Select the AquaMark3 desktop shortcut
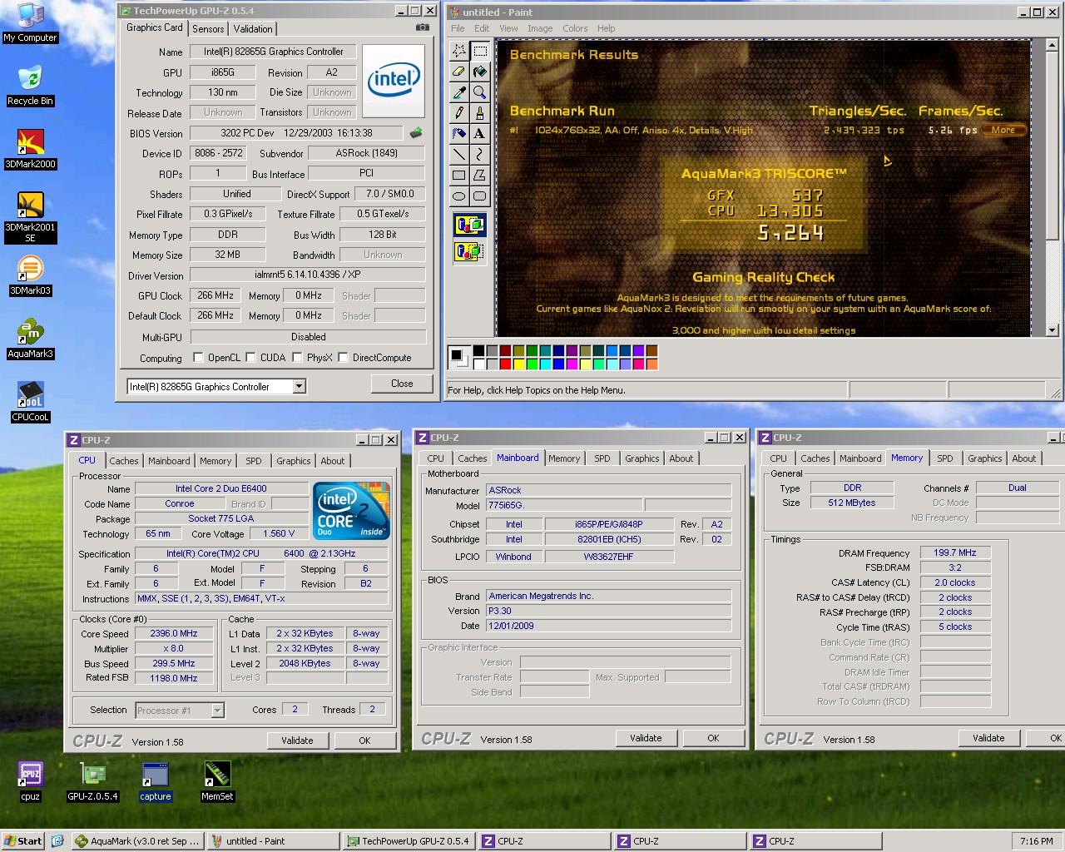The image size is (1065, 852). click(30, 339)
